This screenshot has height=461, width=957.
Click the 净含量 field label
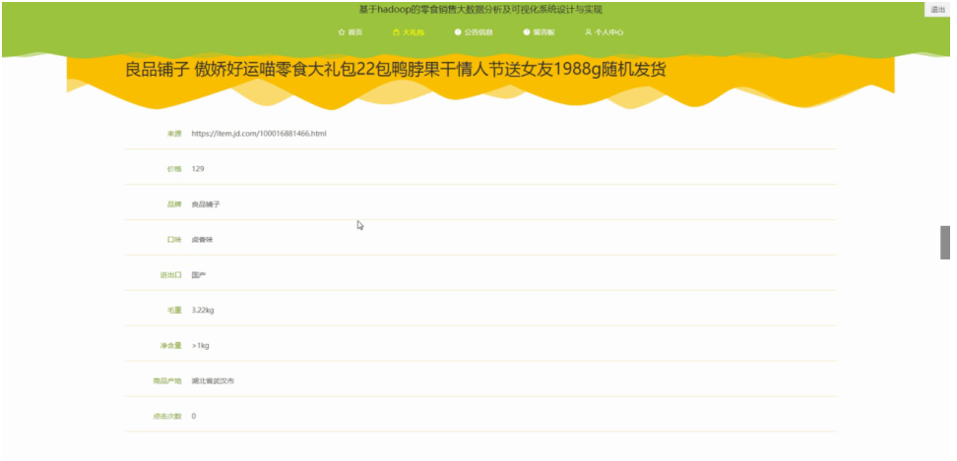pyautogui.click(x=171, y=345)
